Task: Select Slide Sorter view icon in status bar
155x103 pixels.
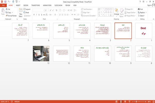Action: point(121,101)
